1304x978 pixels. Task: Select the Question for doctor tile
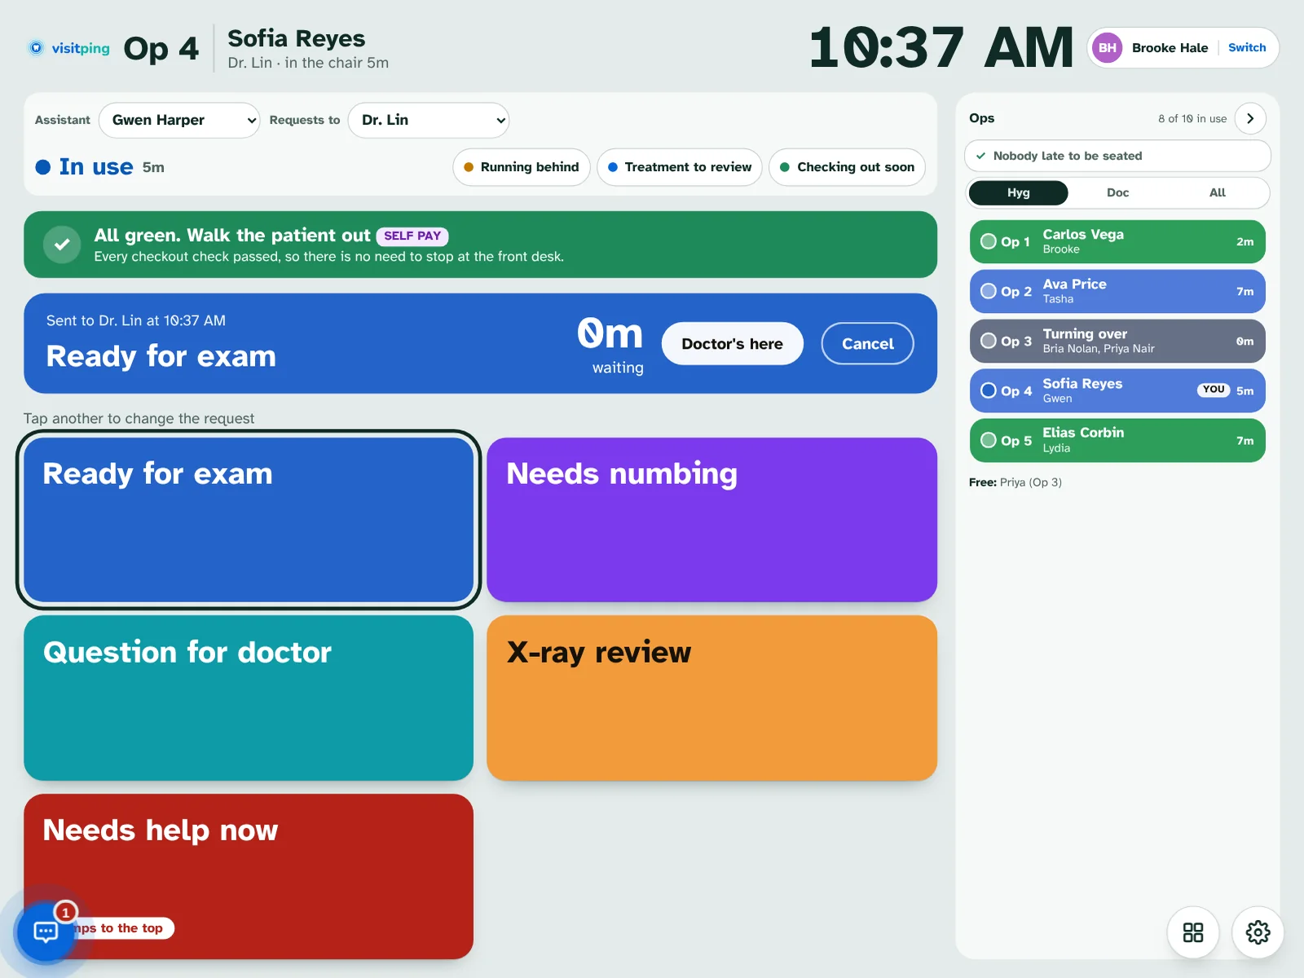249,698
